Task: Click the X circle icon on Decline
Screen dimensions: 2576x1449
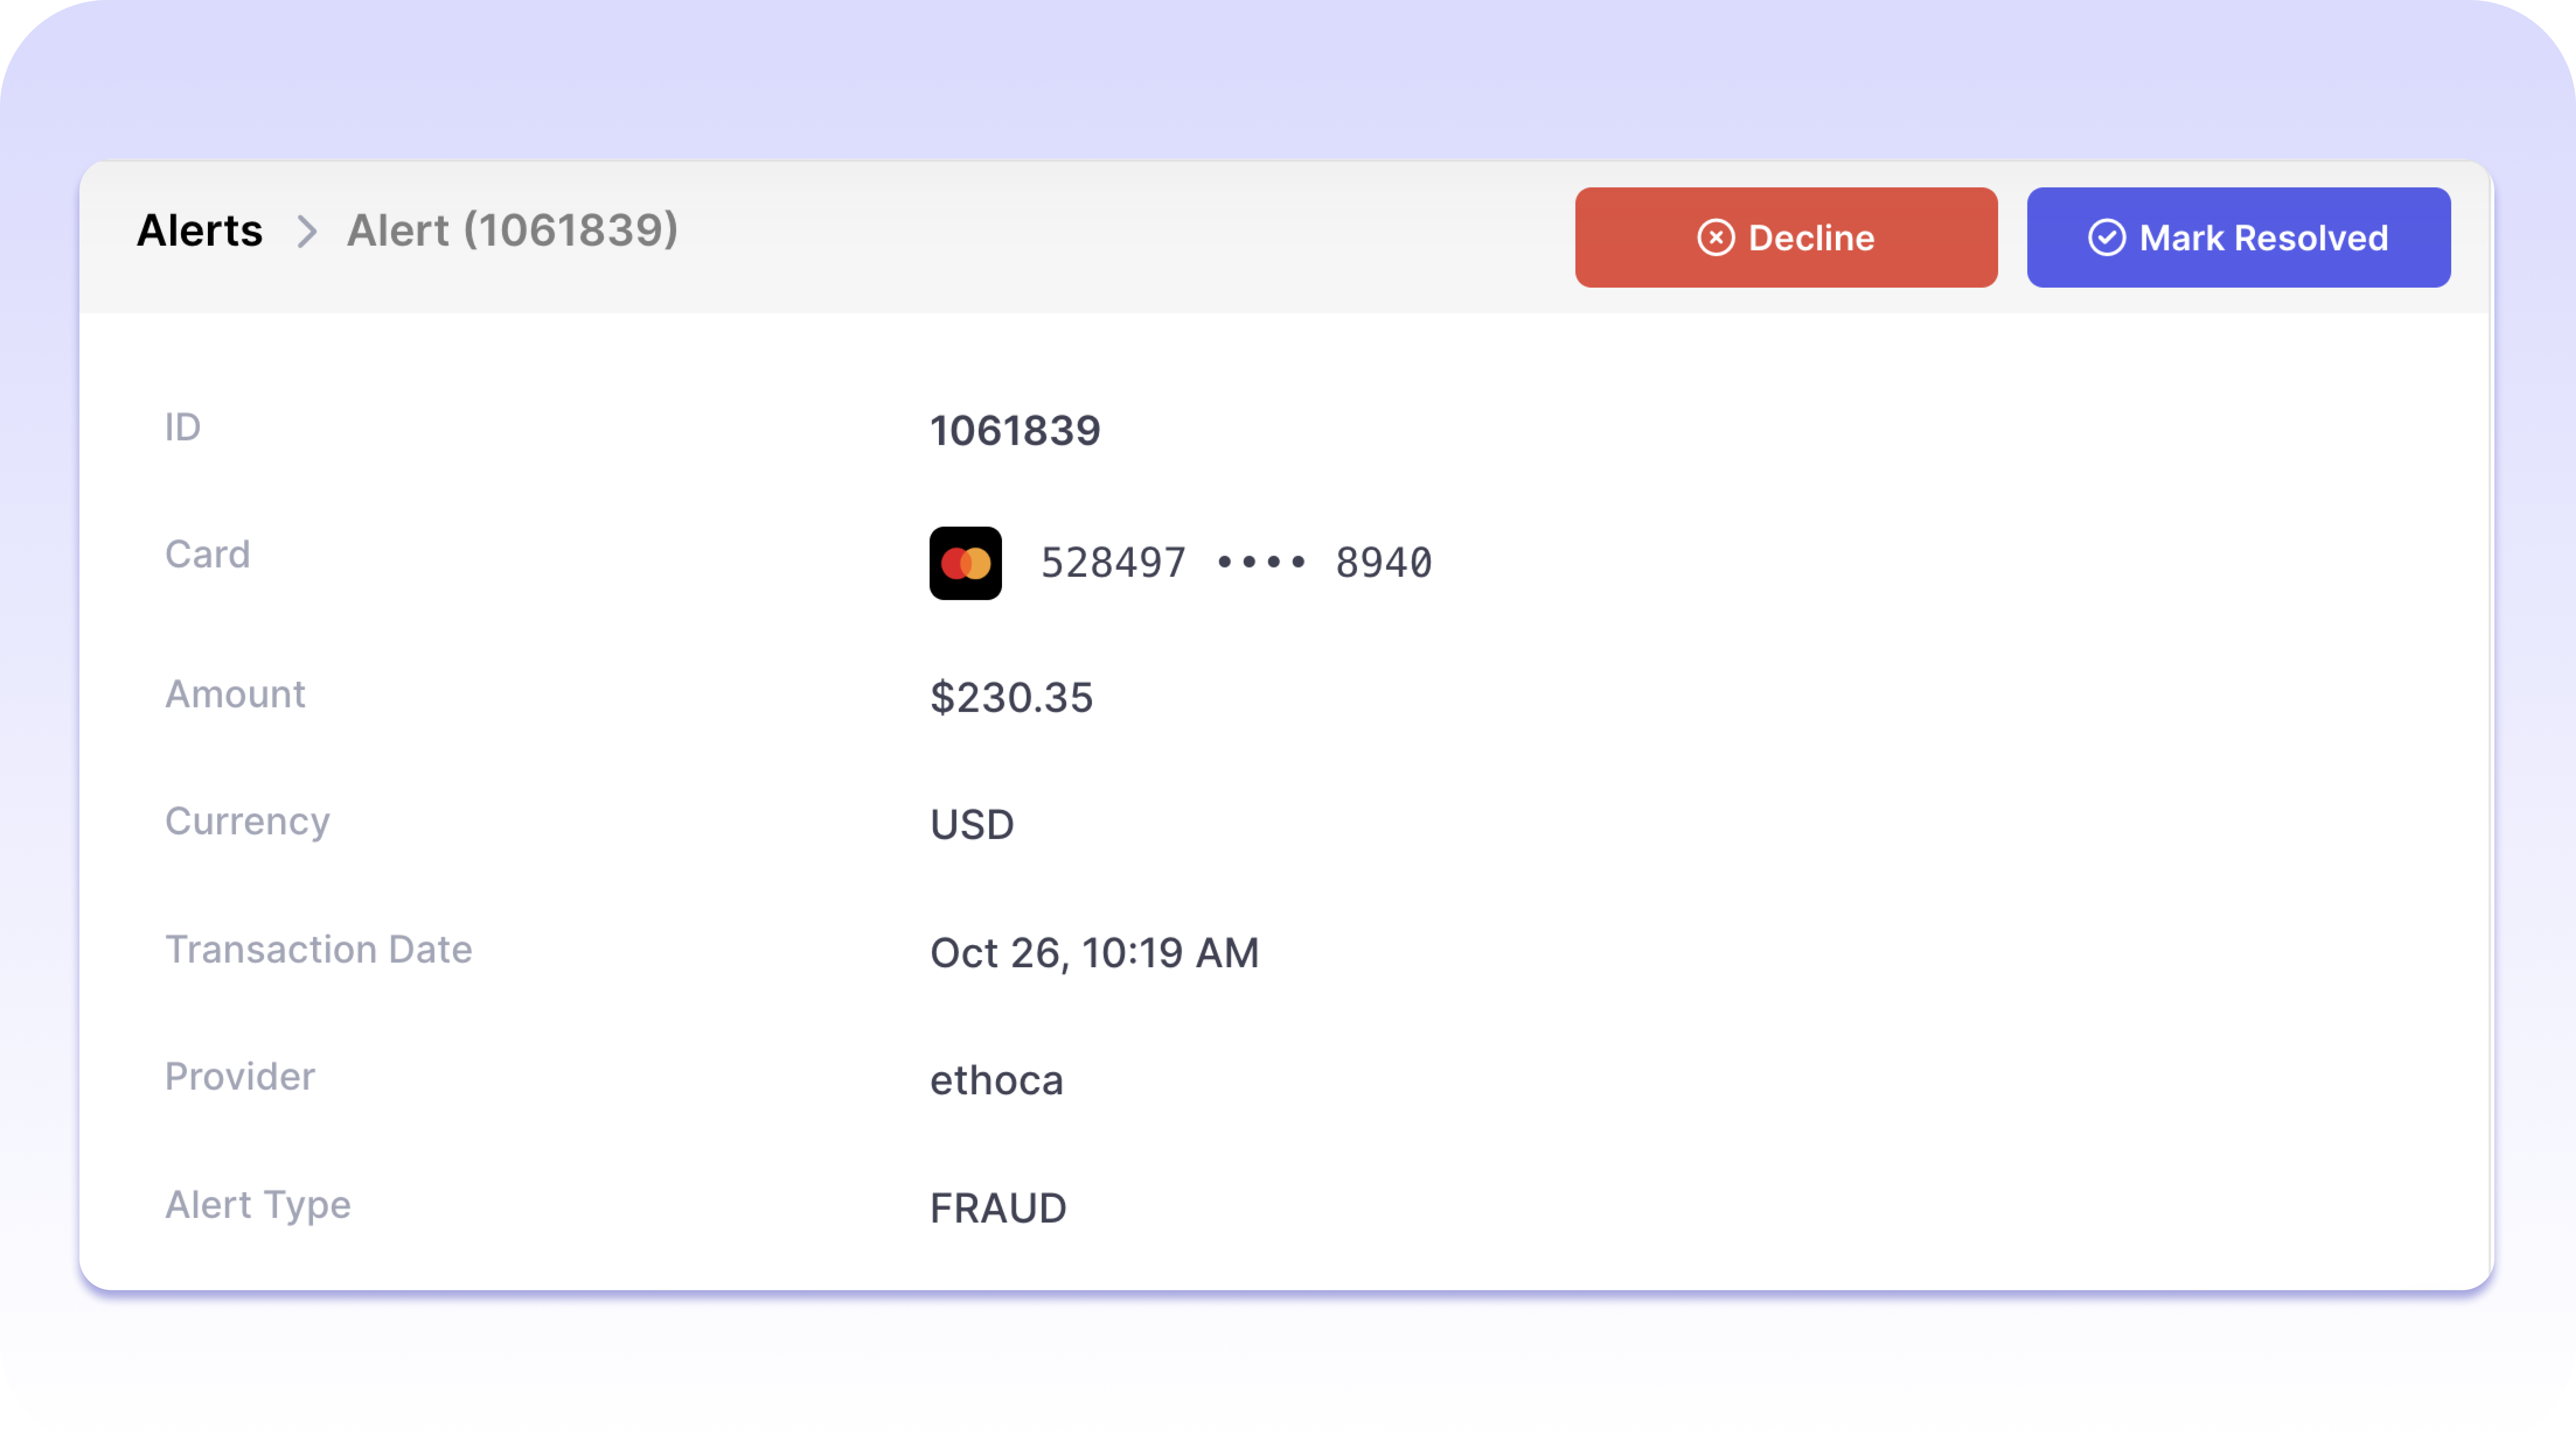Action: point(1715,238)
